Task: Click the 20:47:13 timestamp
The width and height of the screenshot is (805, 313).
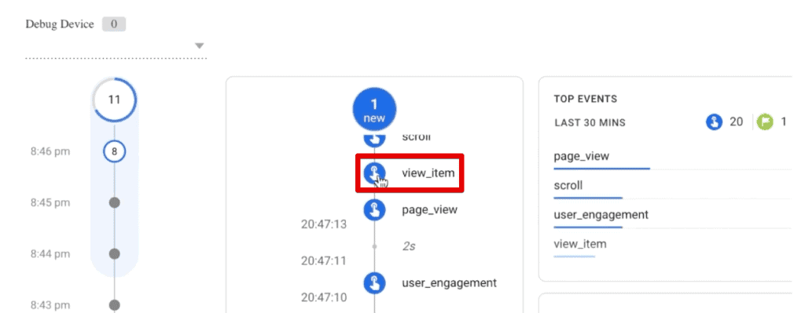Action: [324, 224]
